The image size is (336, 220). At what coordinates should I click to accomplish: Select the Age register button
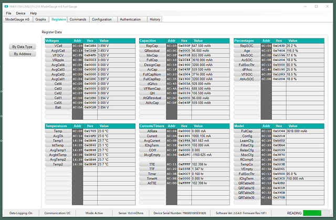pyautogui.click(x=247, y=50)
